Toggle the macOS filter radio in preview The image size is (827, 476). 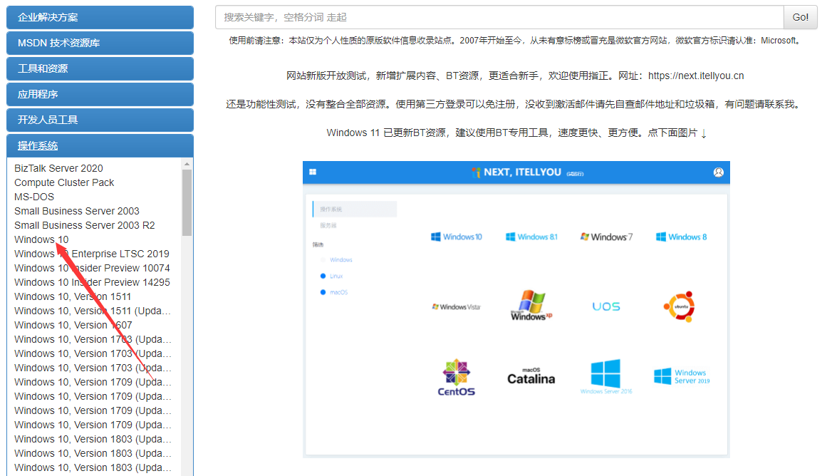coord(323,293)
